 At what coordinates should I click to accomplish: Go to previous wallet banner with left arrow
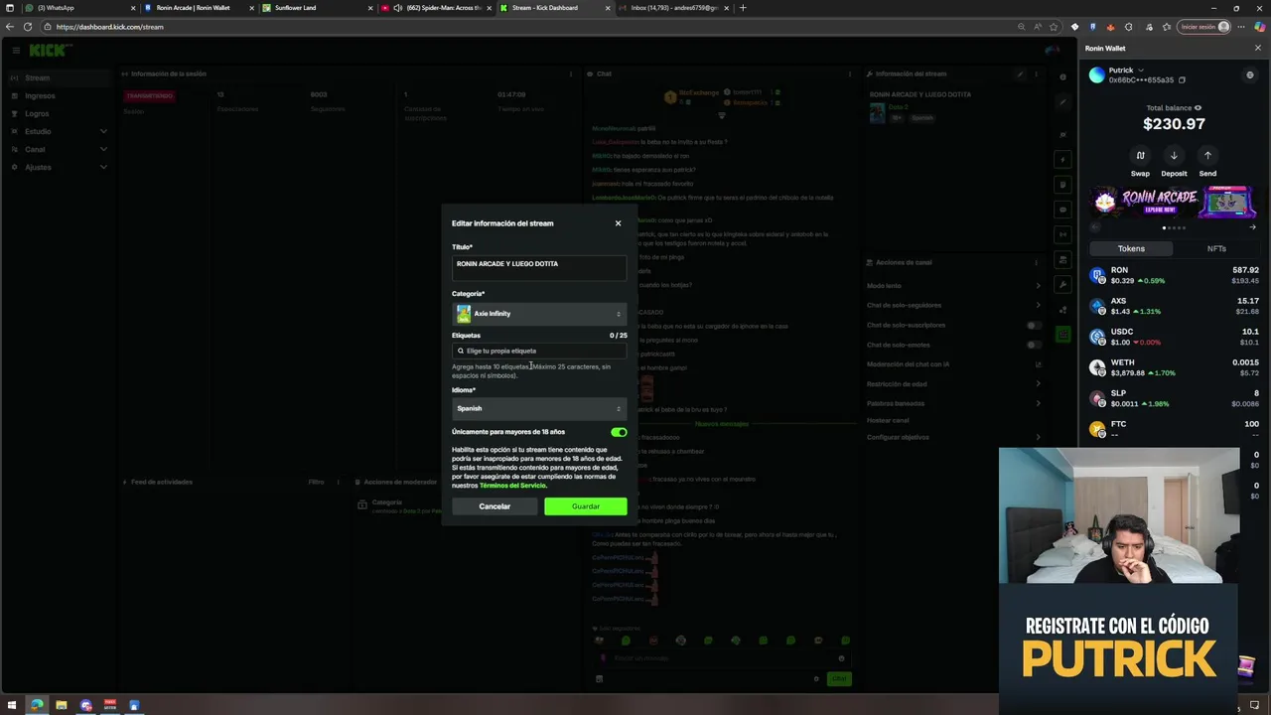click(1095, 227)
